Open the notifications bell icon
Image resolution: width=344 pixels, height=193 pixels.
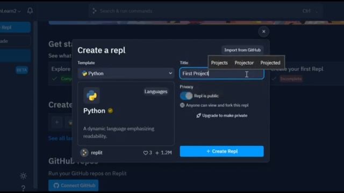(x=30, y=11)
